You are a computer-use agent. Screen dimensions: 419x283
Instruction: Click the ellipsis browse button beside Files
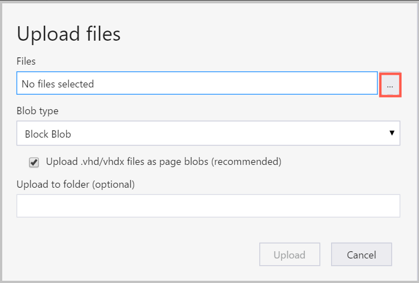390,85
